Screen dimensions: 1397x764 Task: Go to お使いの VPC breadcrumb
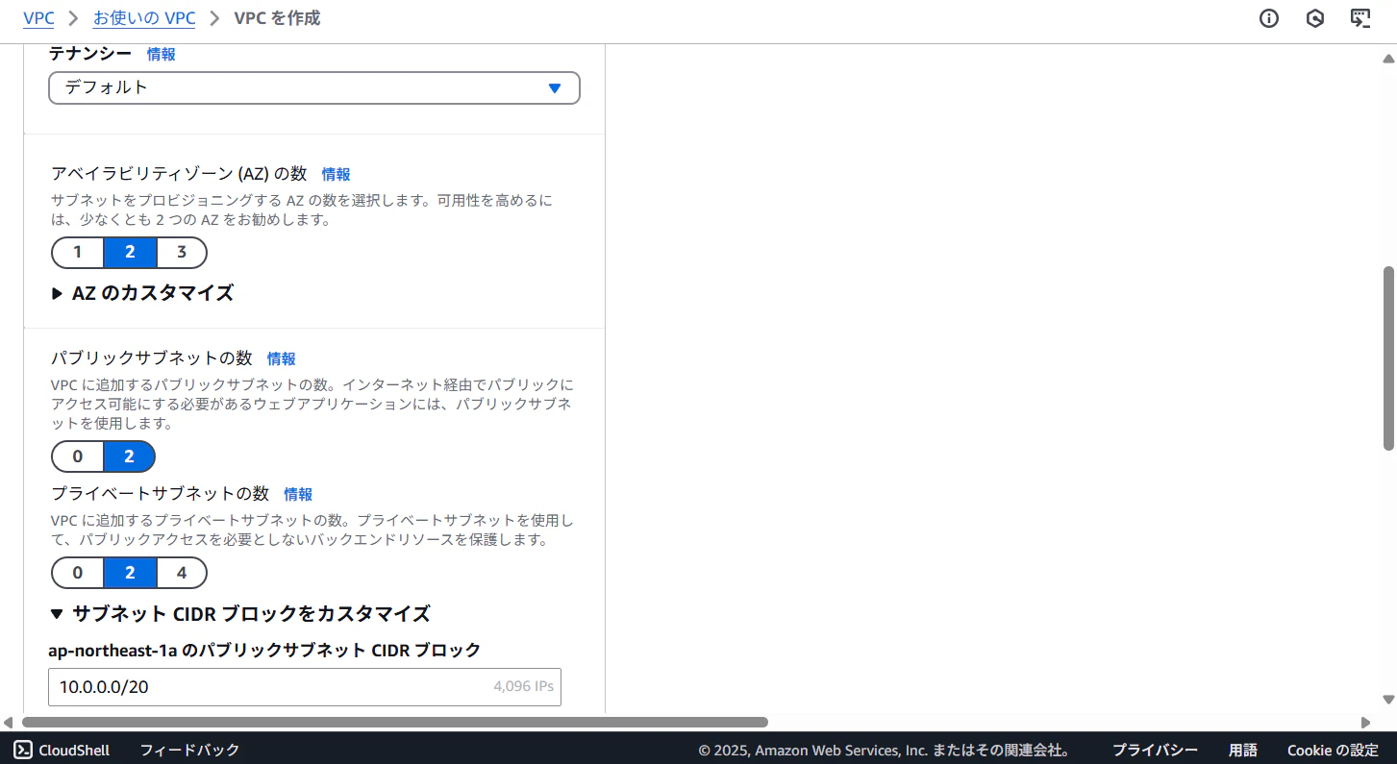[x=144, y=18]
